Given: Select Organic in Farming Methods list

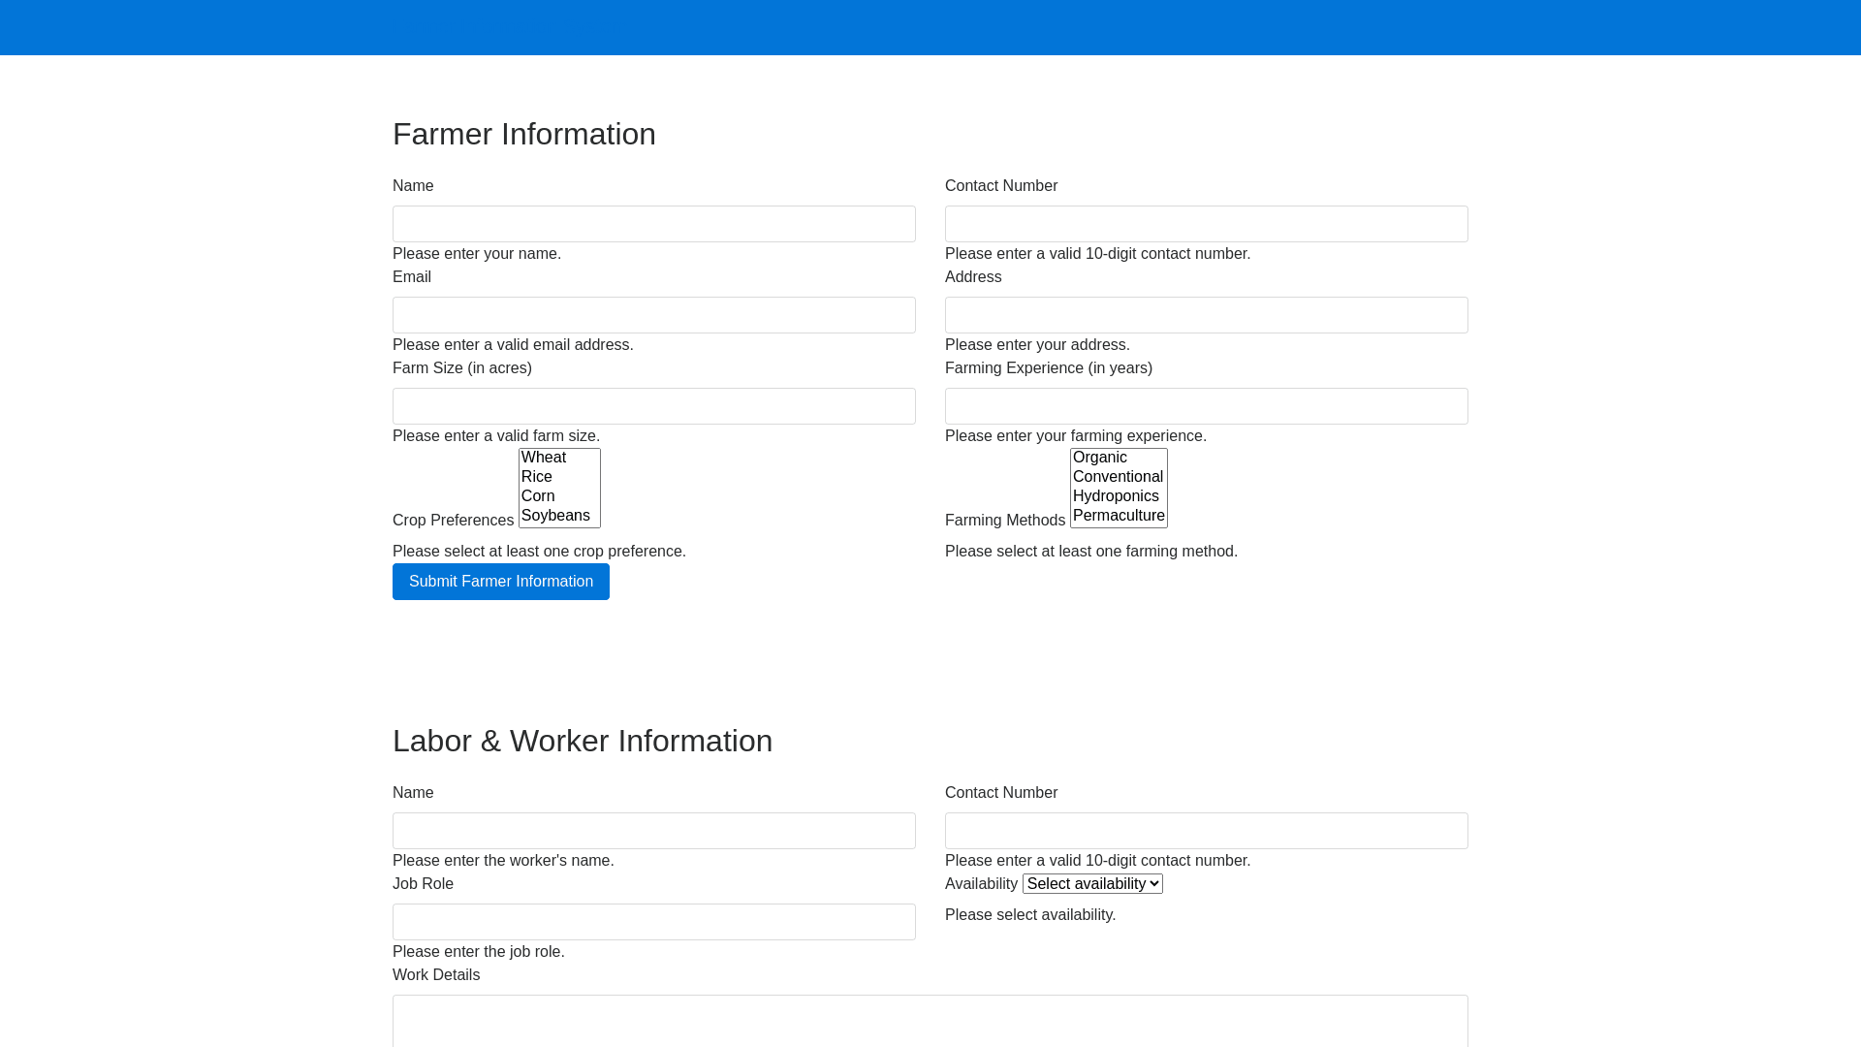Looking at the screenshot, I should (1118, 458).
